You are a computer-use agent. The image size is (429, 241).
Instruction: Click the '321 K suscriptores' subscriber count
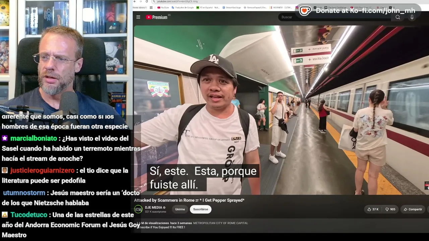pos(156,212)
